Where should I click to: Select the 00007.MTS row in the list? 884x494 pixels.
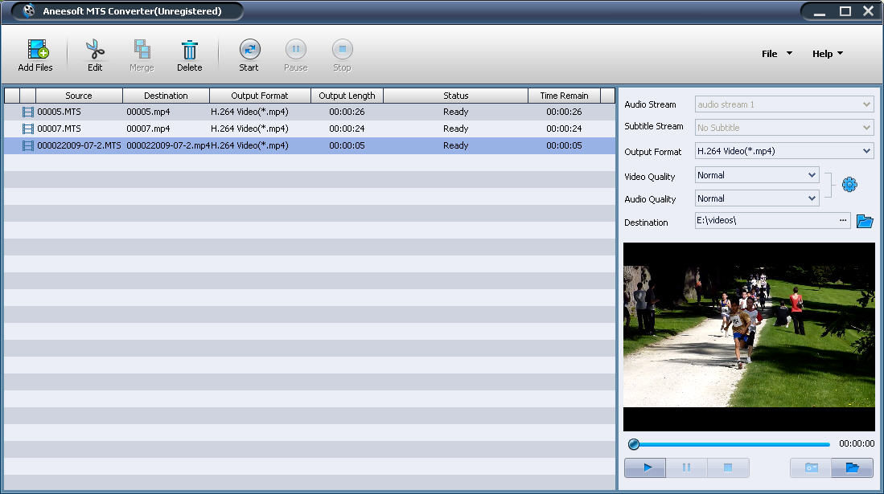click(241, 129)
